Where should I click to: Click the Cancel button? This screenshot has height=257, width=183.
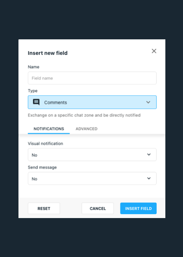point(98,208)
